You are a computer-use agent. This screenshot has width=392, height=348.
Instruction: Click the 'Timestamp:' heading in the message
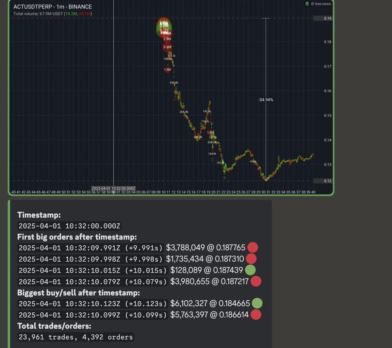(39, 215)
